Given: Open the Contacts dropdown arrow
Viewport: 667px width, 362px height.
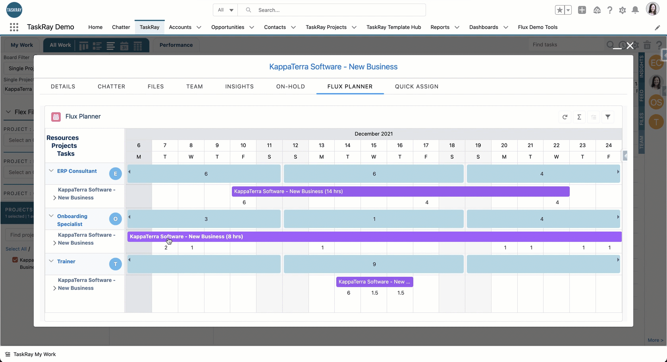Looking at the screenshot, I should (293, 27).
